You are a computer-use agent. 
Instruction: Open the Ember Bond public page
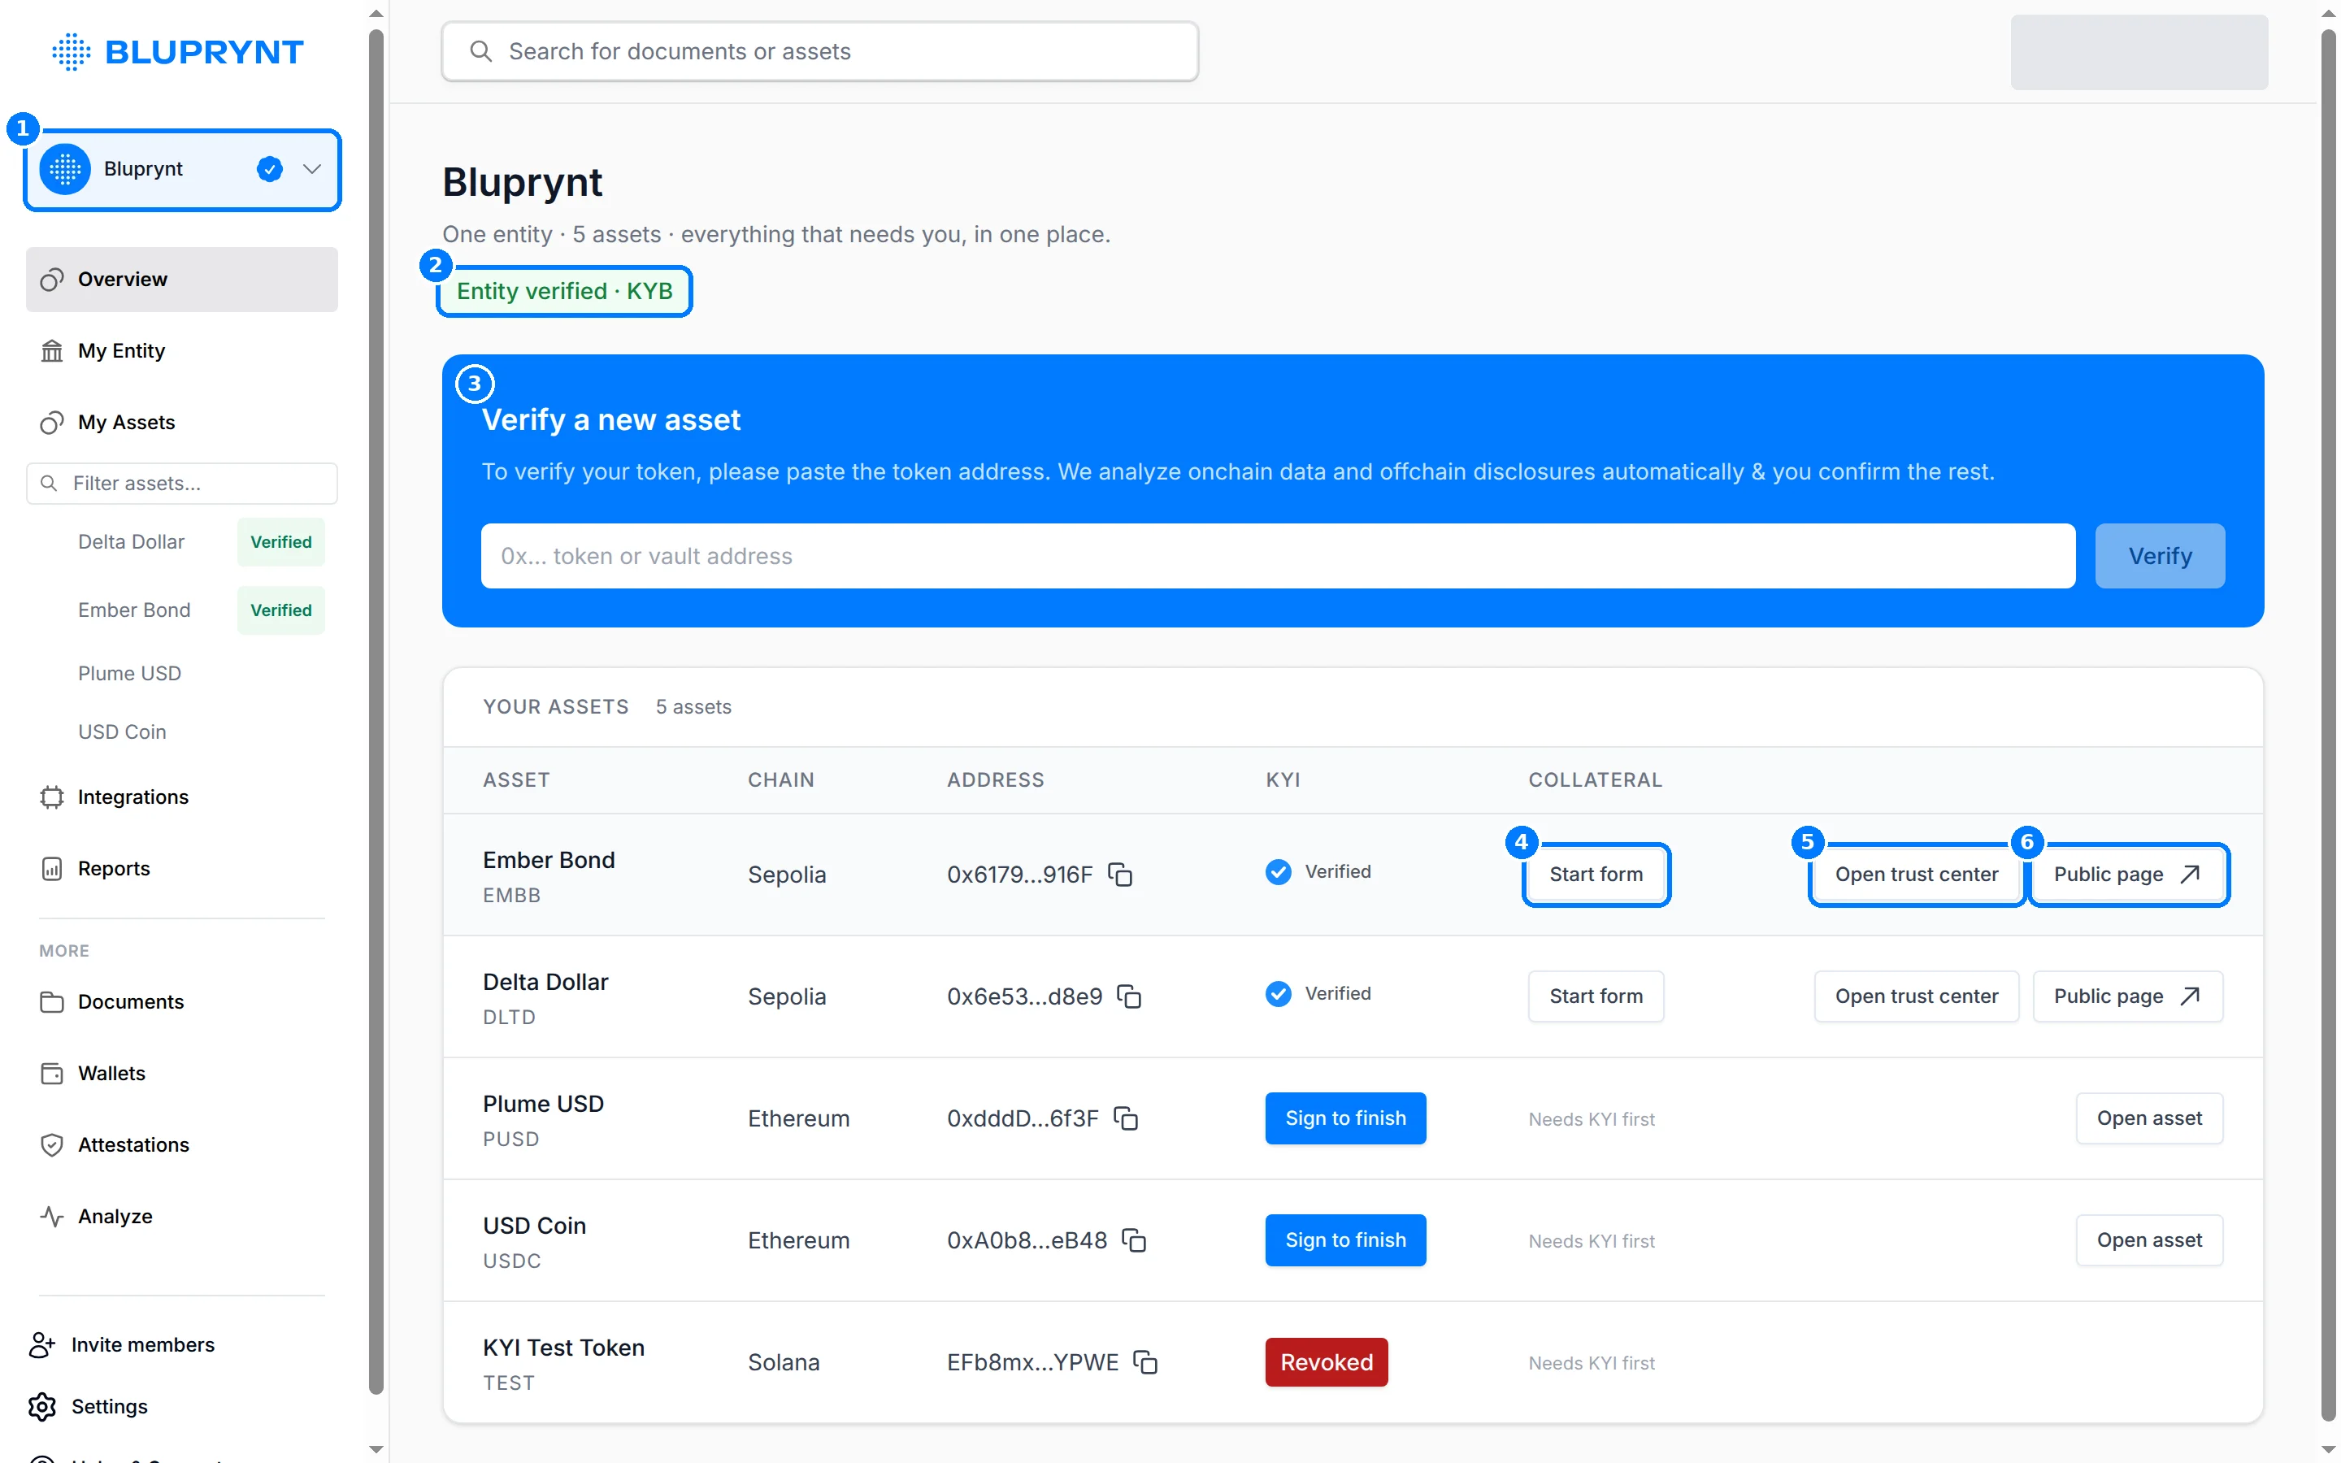[2128, 874]
